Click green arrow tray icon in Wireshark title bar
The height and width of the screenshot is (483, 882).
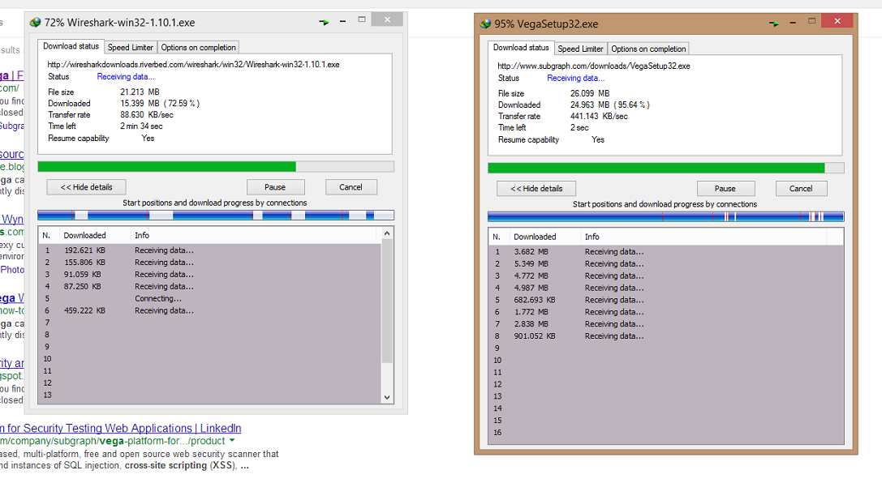click(324, 23)
